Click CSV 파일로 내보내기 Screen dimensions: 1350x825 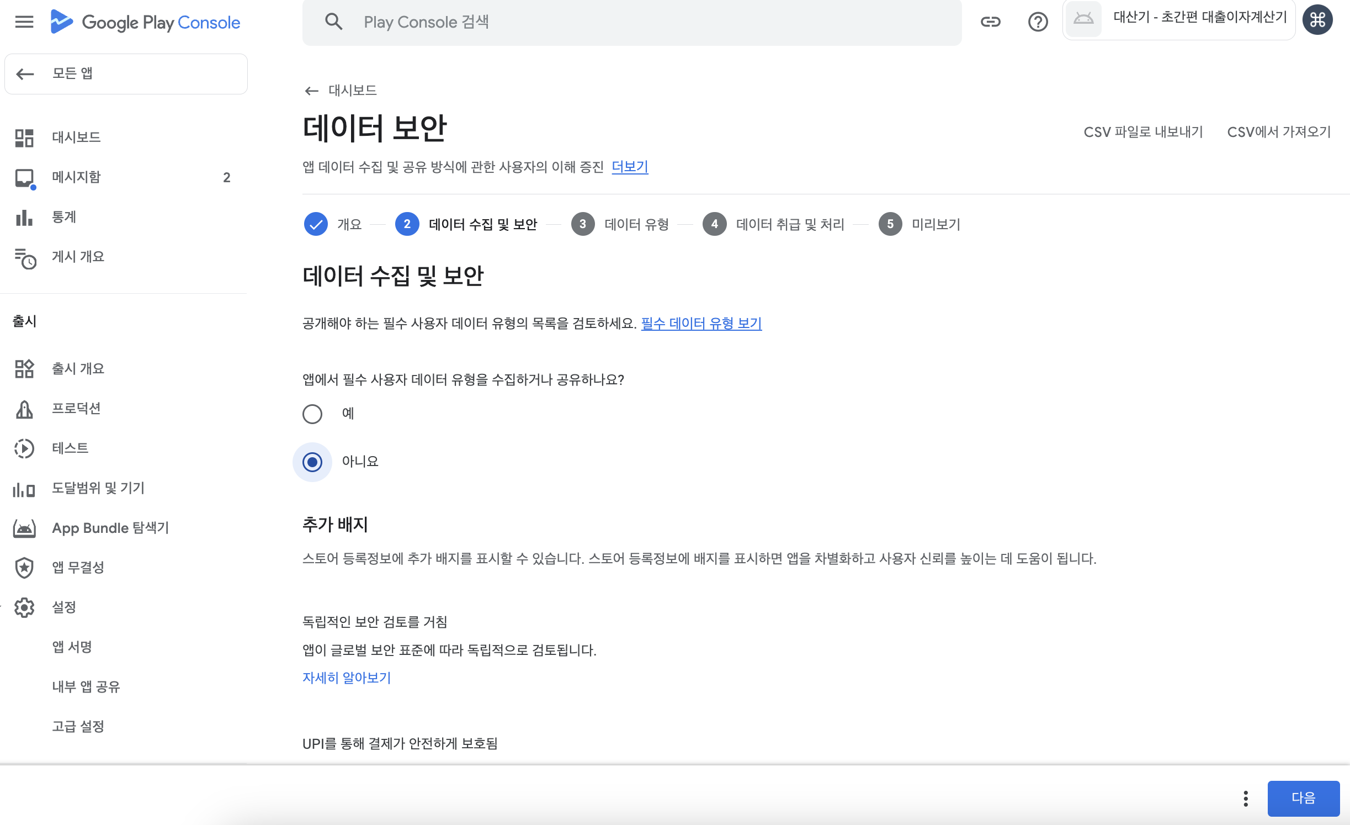[1143, 132]
